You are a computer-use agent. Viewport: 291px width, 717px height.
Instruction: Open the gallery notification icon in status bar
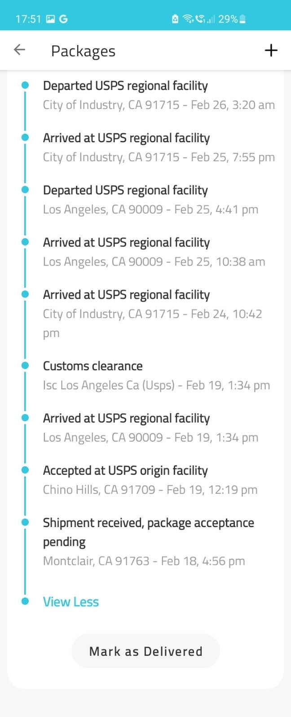point(50,19)
